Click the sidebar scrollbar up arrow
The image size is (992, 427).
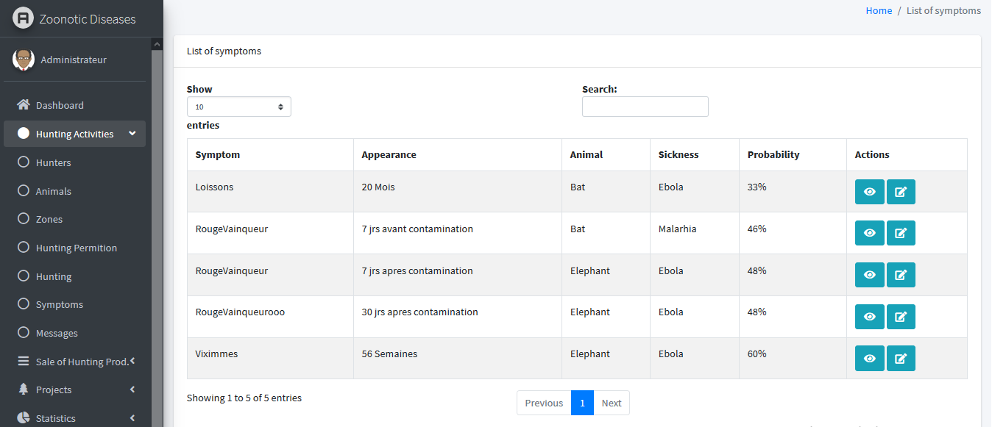click(x=157, y=44)
